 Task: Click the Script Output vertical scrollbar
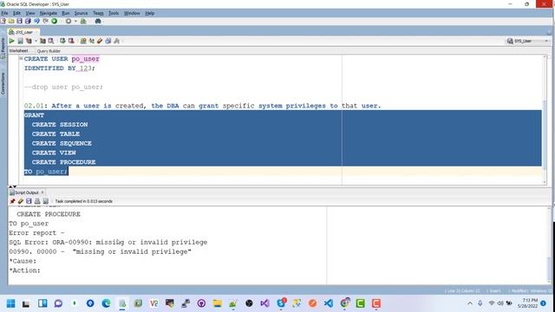549,245
